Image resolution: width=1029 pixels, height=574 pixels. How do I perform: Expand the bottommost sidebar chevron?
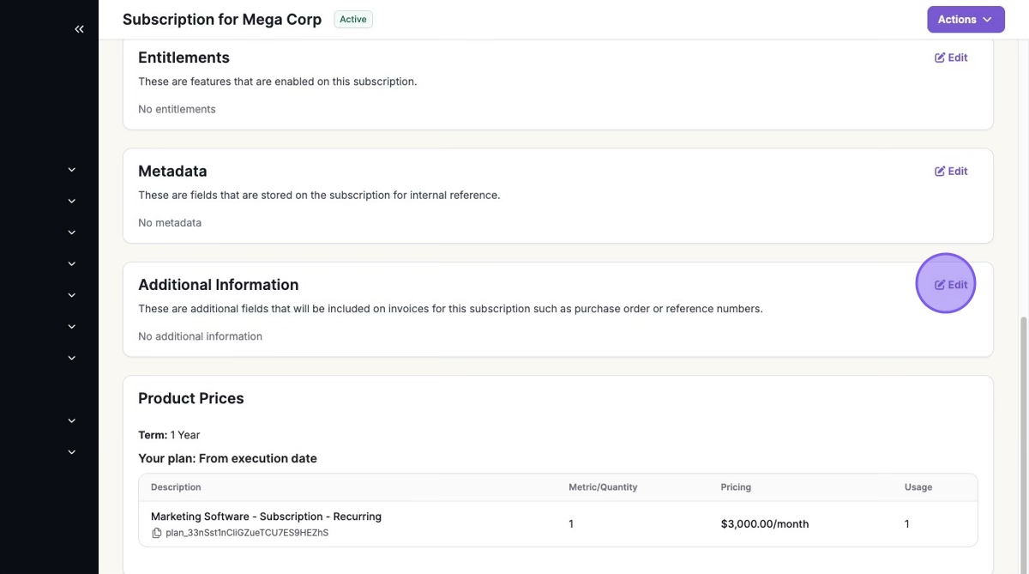click(72, 452)
